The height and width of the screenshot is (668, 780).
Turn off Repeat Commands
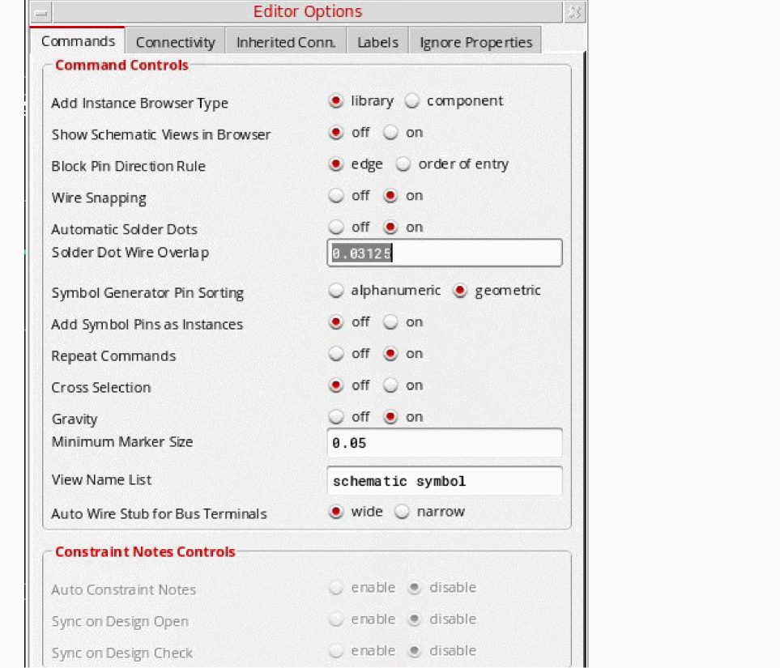coord(336,354)
